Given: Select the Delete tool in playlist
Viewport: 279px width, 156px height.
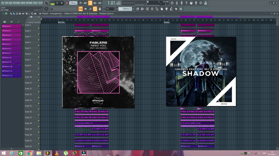Looking at the screenshot, I should [x=17, y=14].
